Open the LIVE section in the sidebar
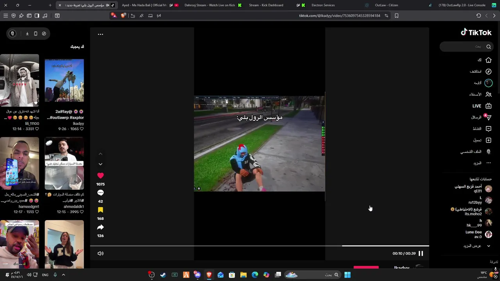This screenshot has height=281, width=500. click(x=482, y=106)
